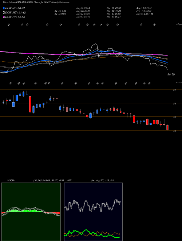
Task: Click the Day L: 58.39 value
Action: [x=83, y=14]
